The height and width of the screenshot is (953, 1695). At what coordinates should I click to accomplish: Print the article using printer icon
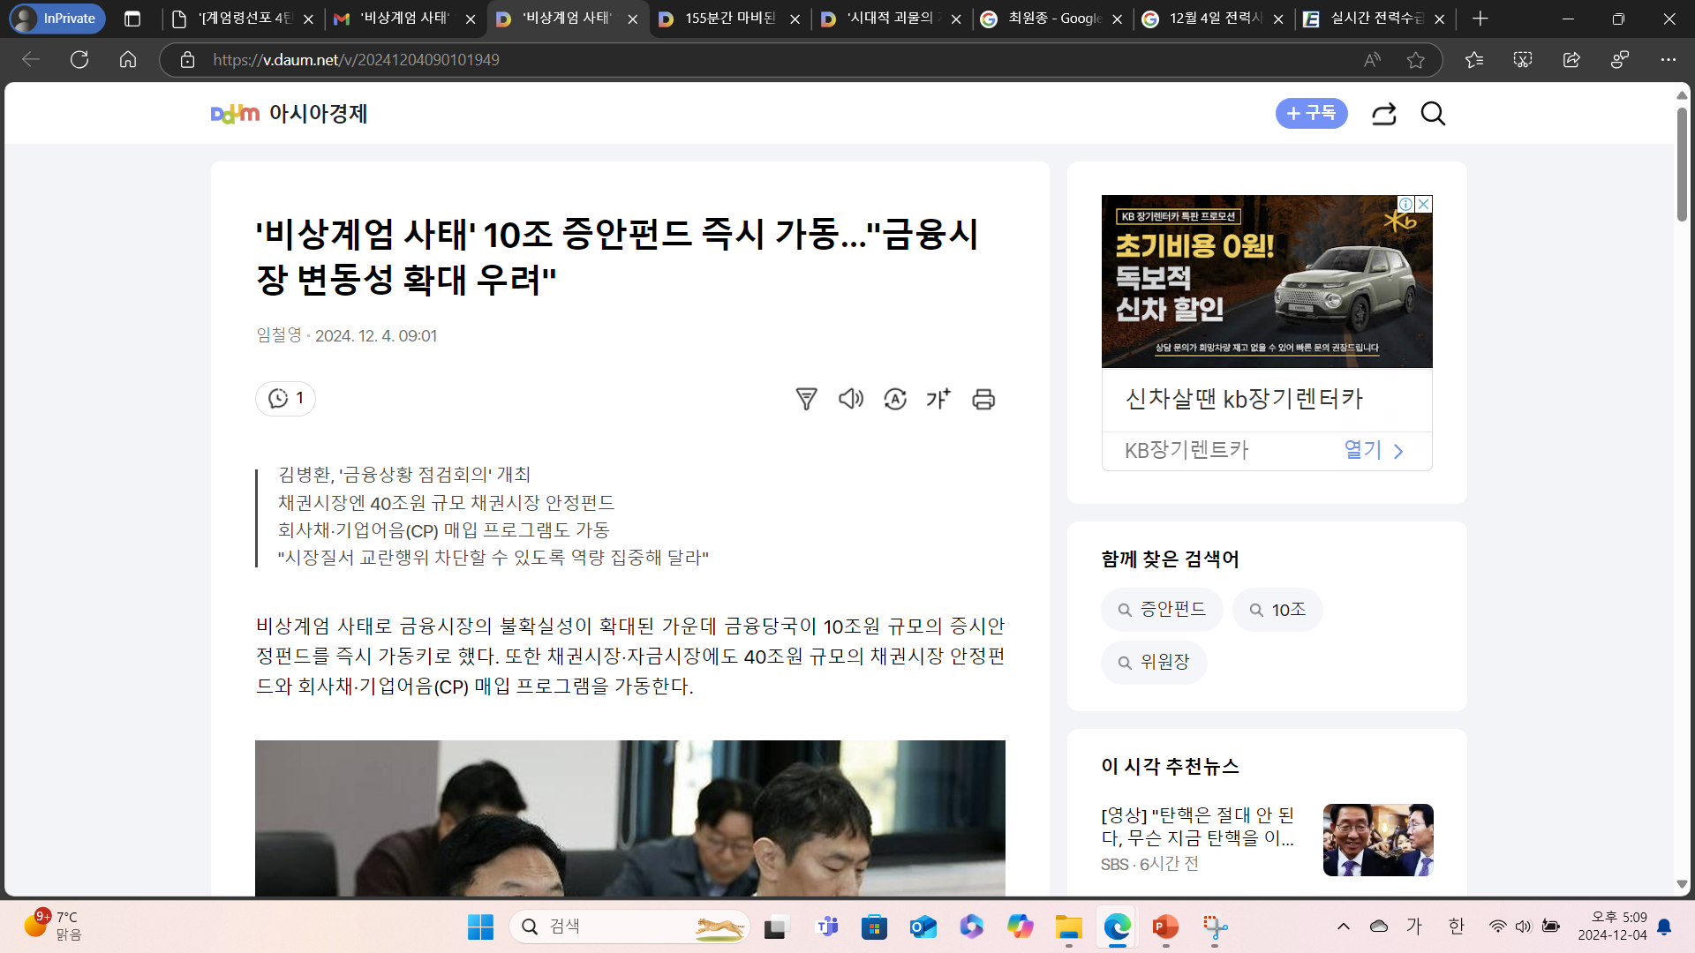983,399
